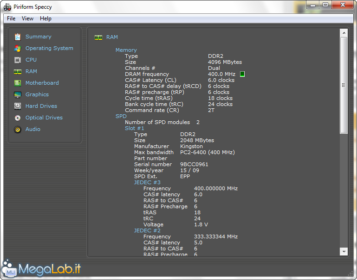The image size is (357, 280).
Task: Select the '4096 MBytes' size value
Action: 225,62
